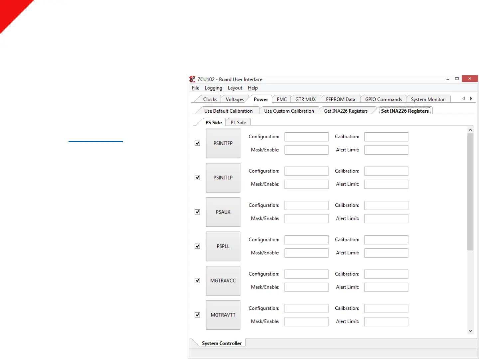Click PSAUX Alert Limit input field
The height and width of the screenshot is (359, 479).
point(386,218)
